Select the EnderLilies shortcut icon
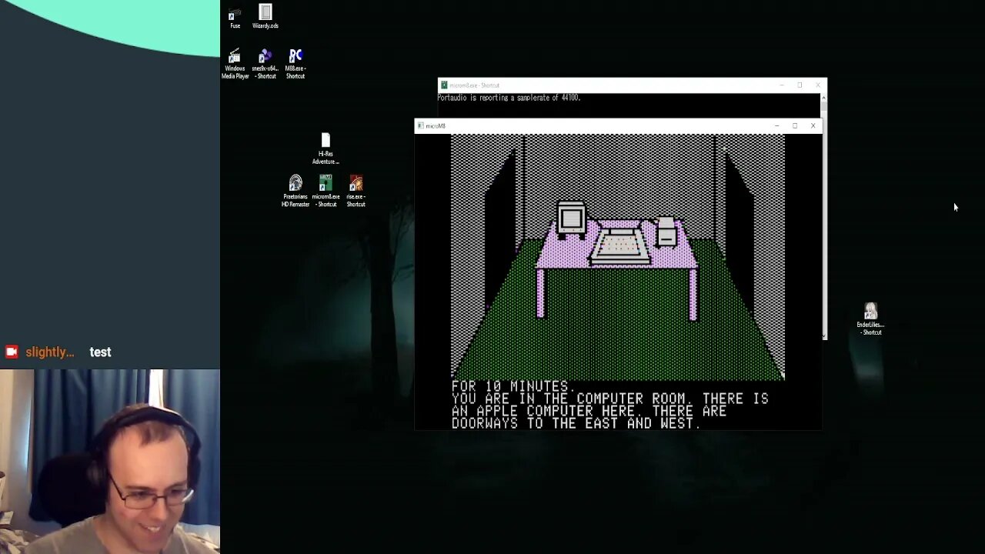The image size is (985, 554). (x=870, y=319)
